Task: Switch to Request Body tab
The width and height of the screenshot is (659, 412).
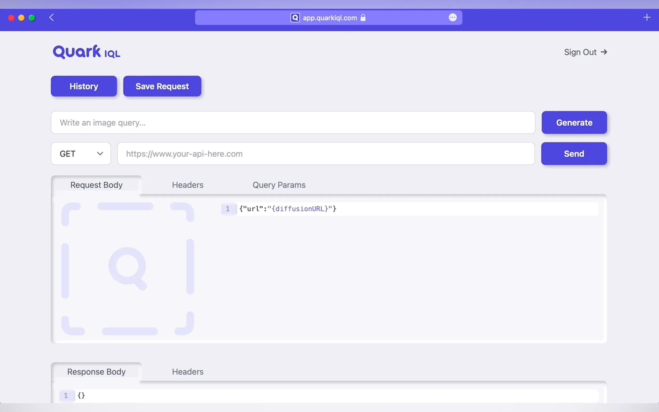Action: [x=97, y=185]
